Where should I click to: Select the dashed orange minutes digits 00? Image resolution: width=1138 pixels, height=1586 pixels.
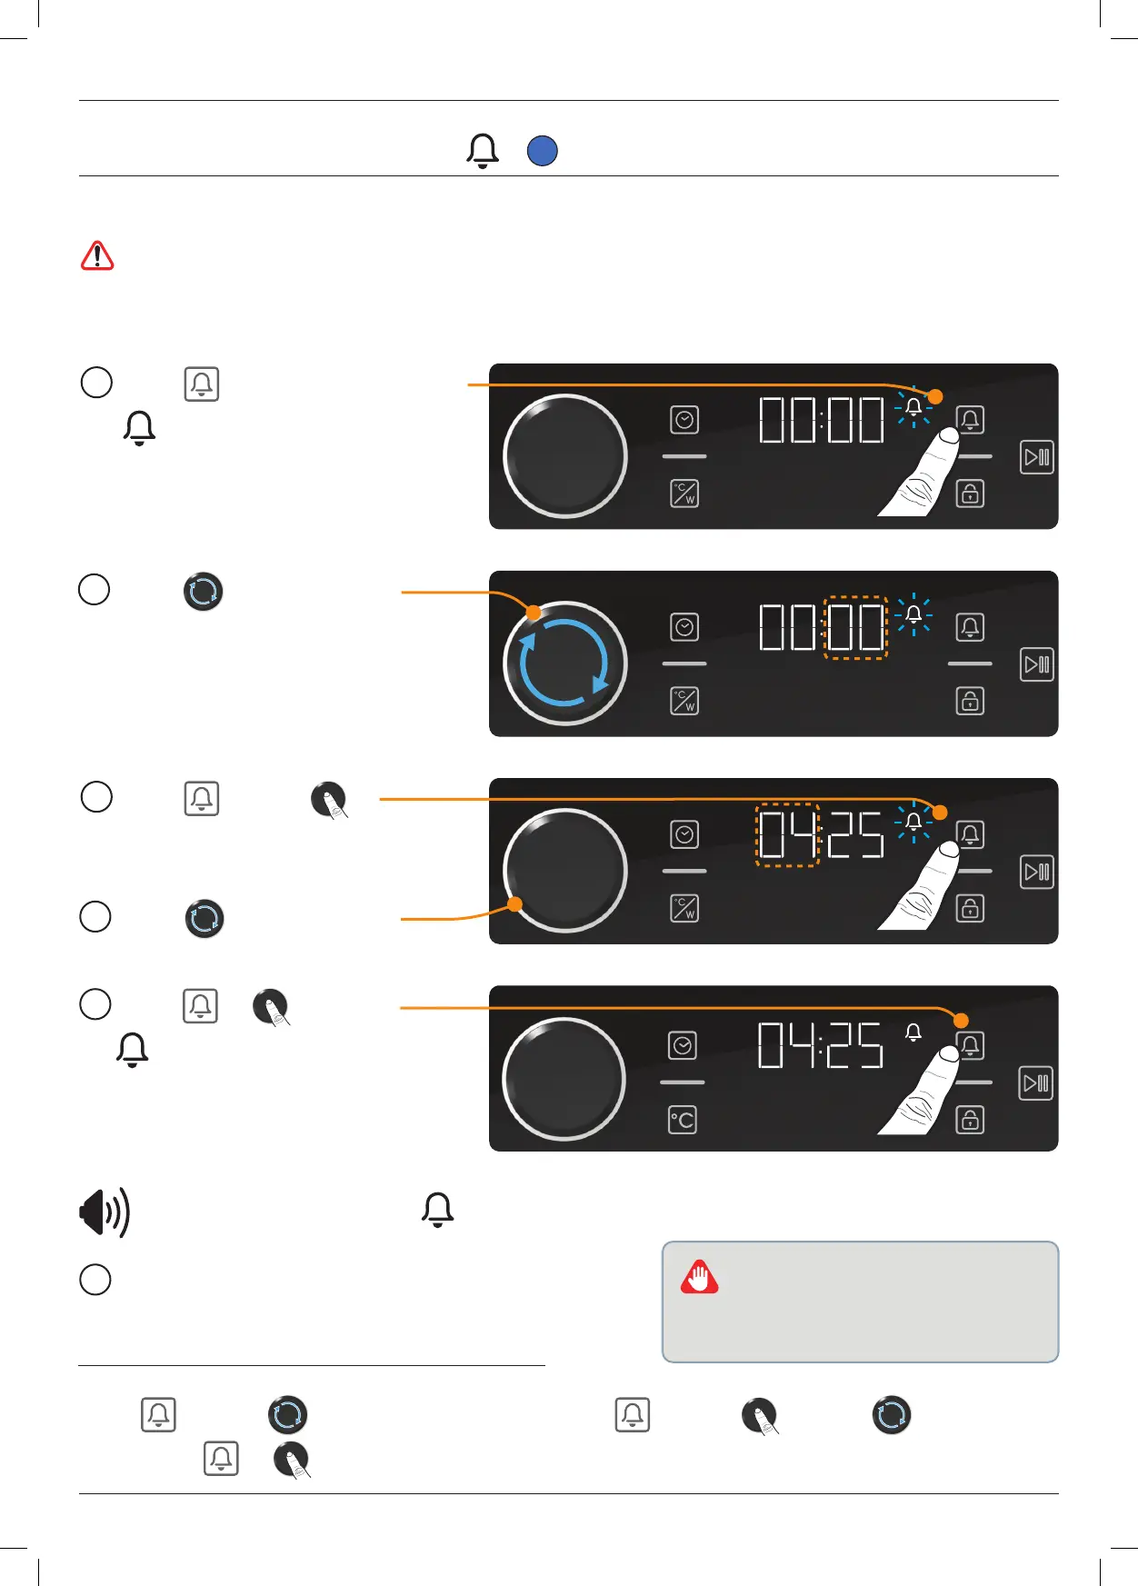coord(855,628)
